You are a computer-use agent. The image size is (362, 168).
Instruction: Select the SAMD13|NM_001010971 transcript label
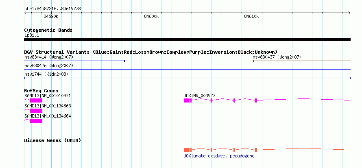tap(48, 96)
